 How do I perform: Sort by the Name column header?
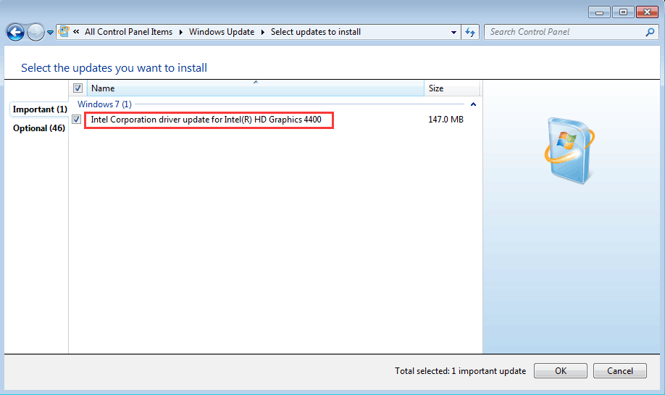point(255,88)
